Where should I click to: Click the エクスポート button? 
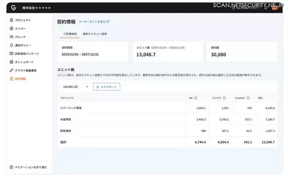pyautogui.click(x=107, y=87)
